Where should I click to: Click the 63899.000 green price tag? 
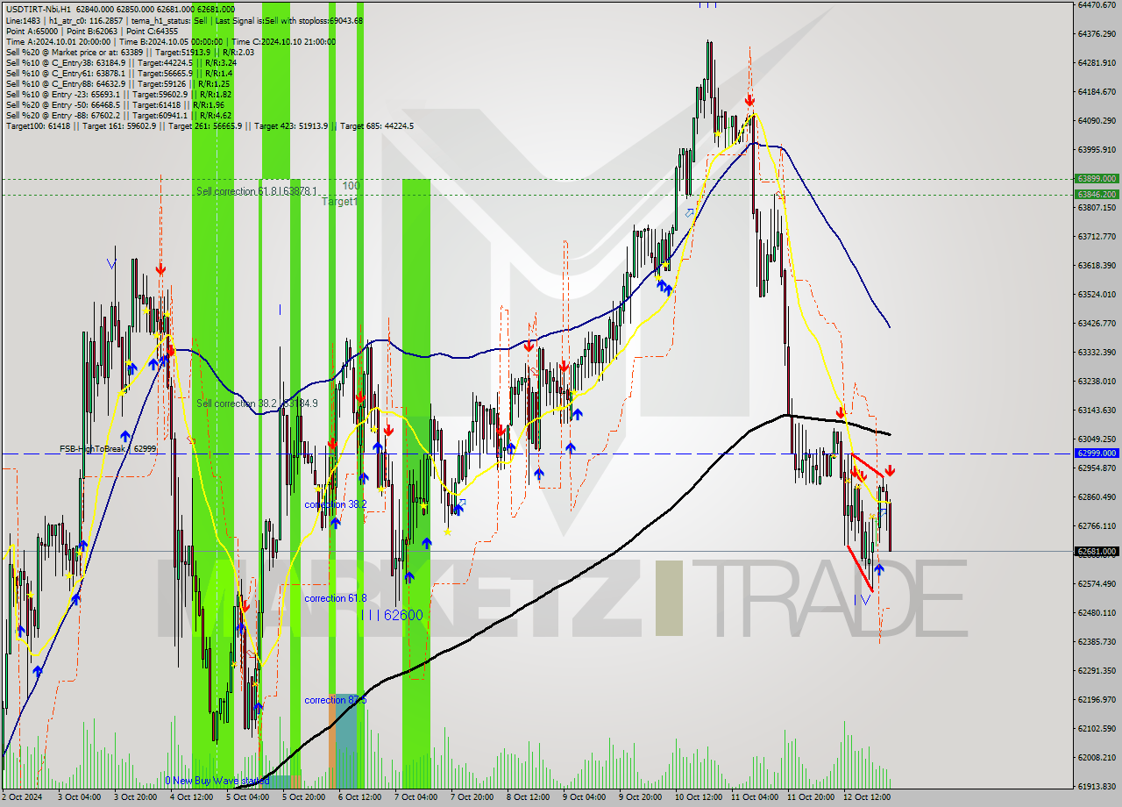[1097, 178]
